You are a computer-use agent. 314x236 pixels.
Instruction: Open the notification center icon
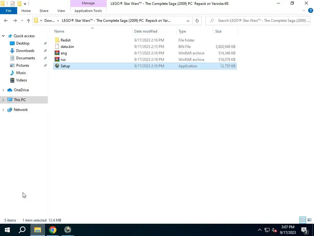coord(304,230)
